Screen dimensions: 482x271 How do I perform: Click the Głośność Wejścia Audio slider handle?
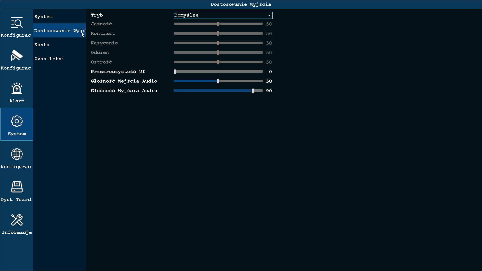click(x=218, y=81)
